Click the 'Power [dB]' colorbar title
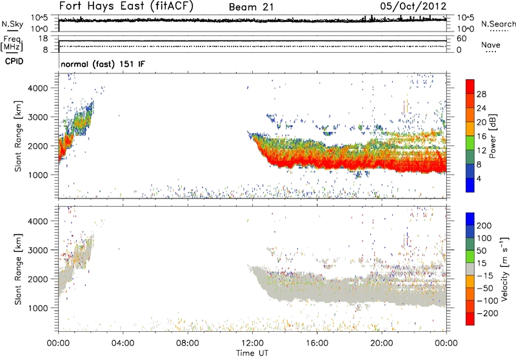 point(493,136)
